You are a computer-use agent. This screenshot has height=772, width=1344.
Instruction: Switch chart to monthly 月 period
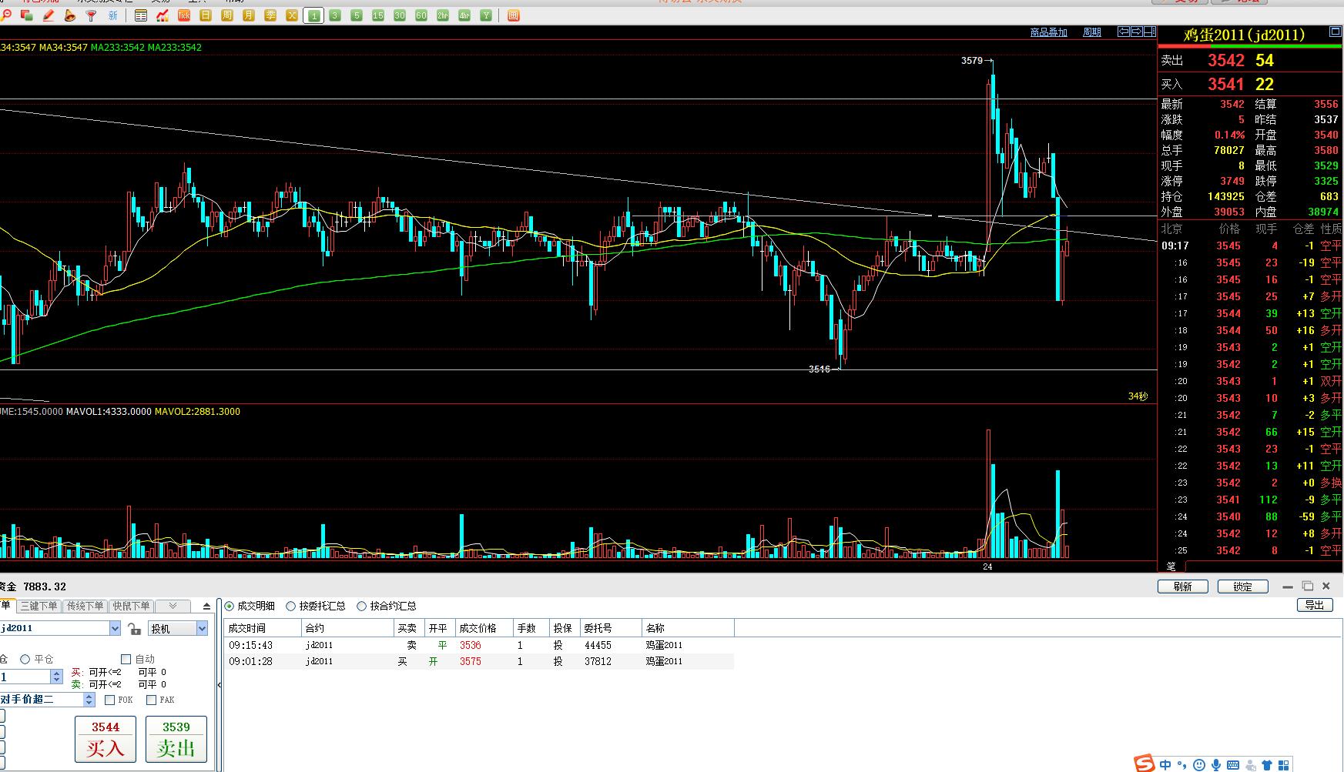pyautogui.click(x=249, y=15)
